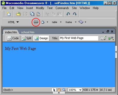This screenshot has width=118, height=95.
Task: Click the New document icon
Action: (9, 14)
